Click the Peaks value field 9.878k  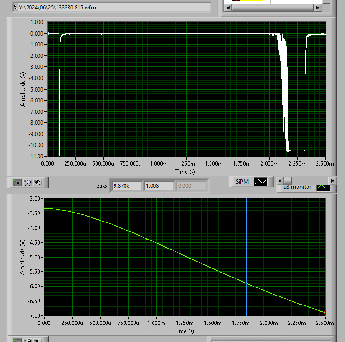tap(126, 186)
